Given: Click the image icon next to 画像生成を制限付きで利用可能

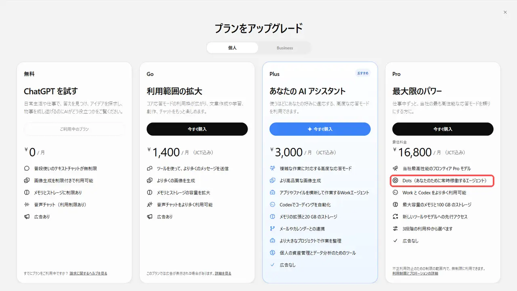Looking at the screenshot, I should pos(27,181).
